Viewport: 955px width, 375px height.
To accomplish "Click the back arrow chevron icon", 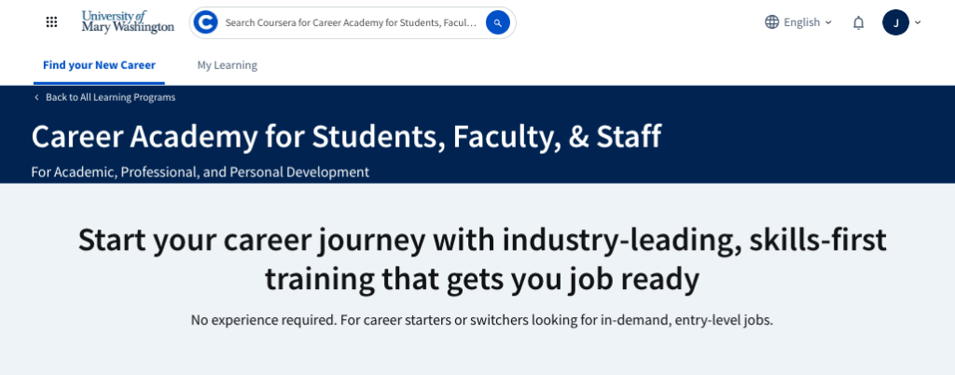I will click(37, 98).
